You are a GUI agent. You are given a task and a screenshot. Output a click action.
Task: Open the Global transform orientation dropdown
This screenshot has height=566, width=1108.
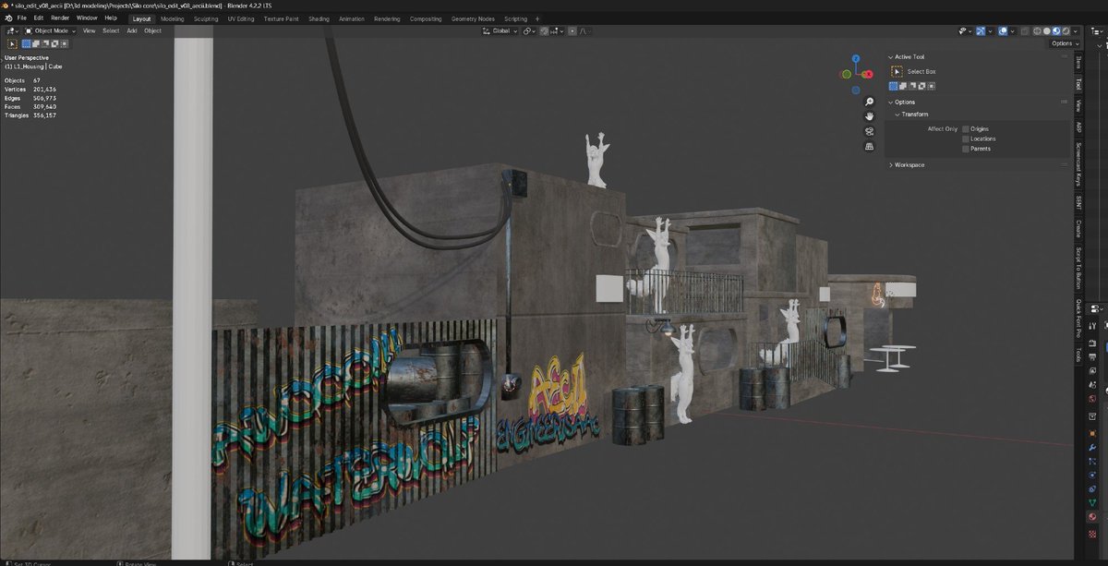tap(500, 30)
